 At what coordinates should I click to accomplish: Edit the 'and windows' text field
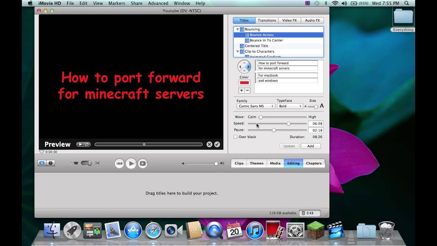[287, 81]
